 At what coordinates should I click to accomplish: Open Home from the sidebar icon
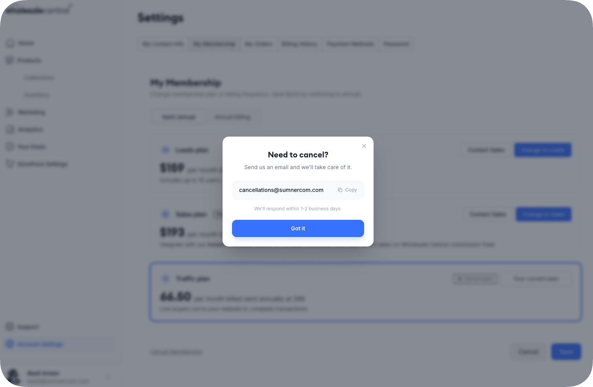[10, 43]
